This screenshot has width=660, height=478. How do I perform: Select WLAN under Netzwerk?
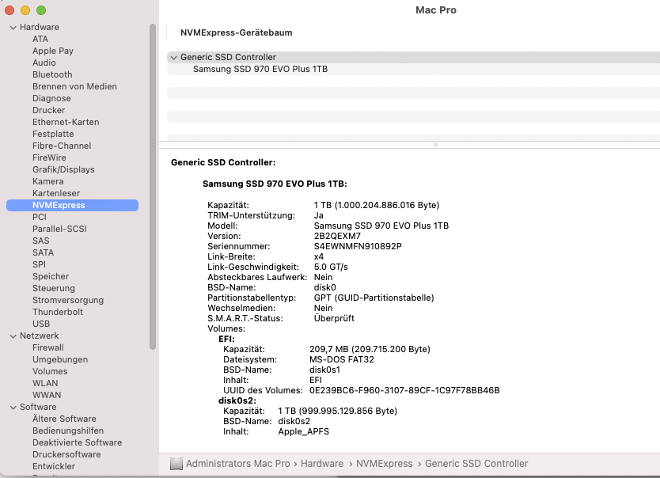pyautogui.click(x=45, y=383)
